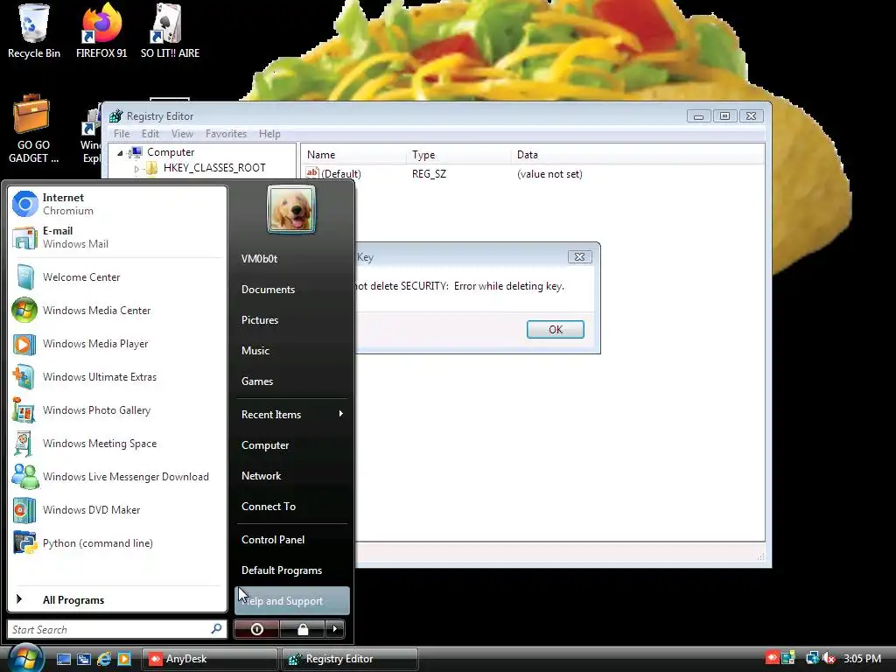The image size is (896, 672).
Task: Open Edit menu in Registry Editor
Action: tap(150, 134)
